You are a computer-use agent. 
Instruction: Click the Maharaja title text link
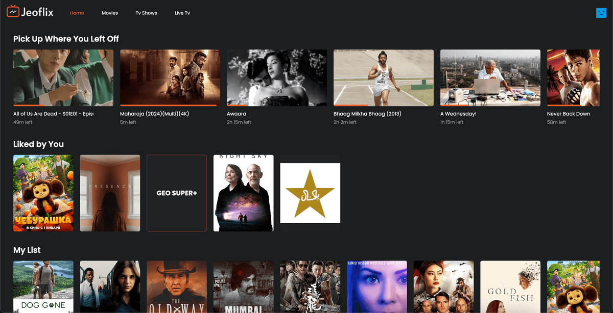pyautogui.click(x=154, y=114)
